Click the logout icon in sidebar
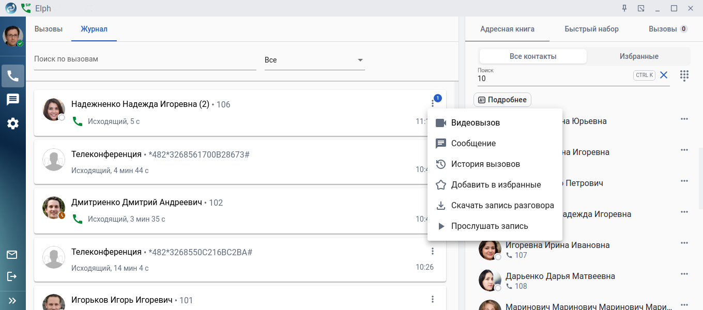 12,276
